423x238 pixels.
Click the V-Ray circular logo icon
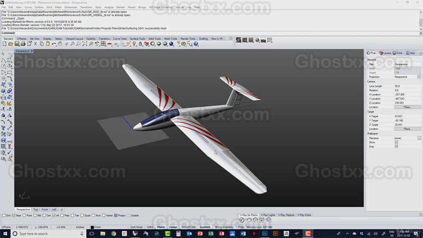[x=242, y=220]
